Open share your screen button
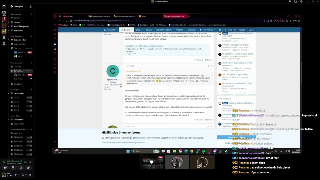Viewport: 320px width, 180px height. 13,168
